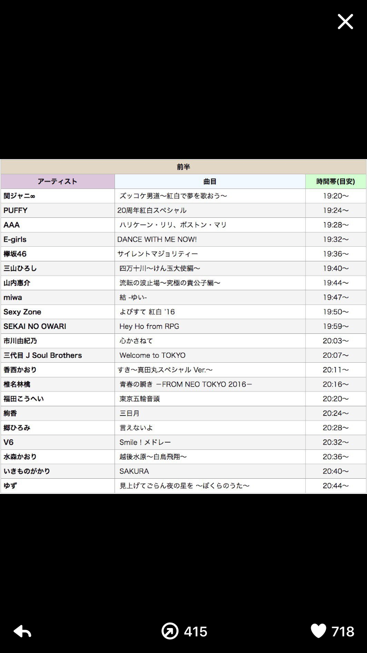Select the 20:07〜 time cell
This screenshot has width=367, height=653.
pos(336,355)
